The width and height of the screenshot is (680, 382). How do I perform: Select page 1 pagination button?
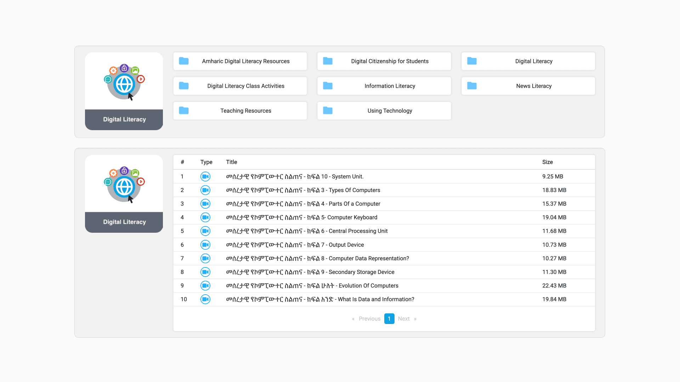389,319
